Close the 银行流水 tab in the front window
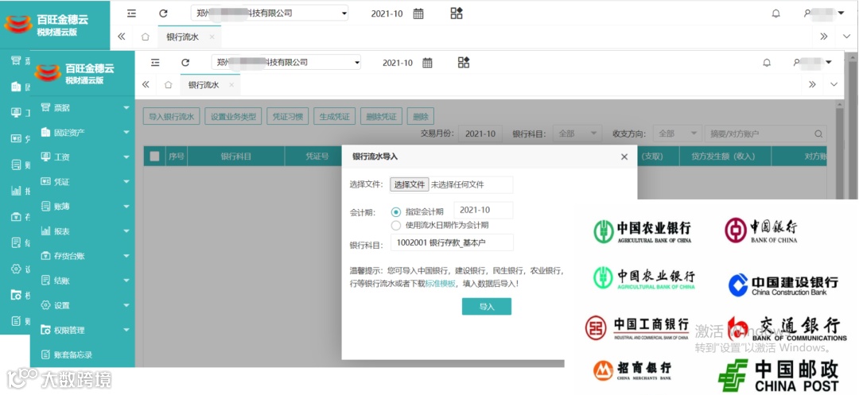Viewport: 859px width, 395px height. pyautogui.click(x=231, y=85)
